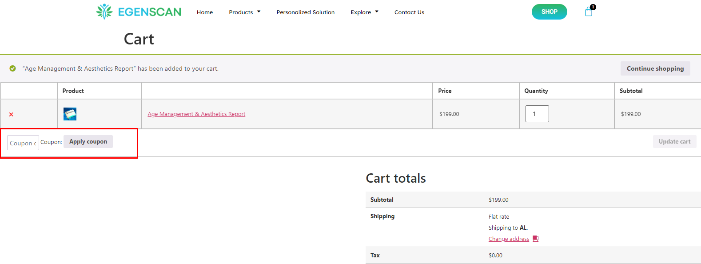Click Continue shopping button
The width and height of the screenshot is (701, 264).
click(x=655, y=68)
